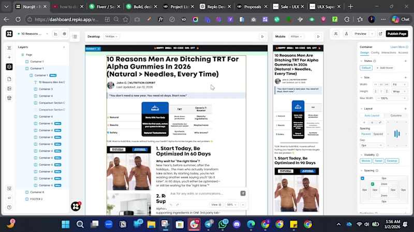
Task: Select Auto Layout mode
Action: (372, 115)
